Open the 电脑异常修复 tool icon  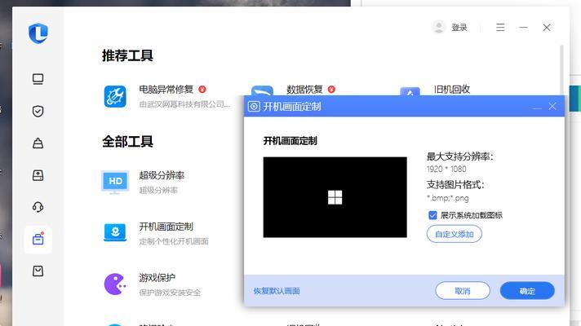click(115, 96)
